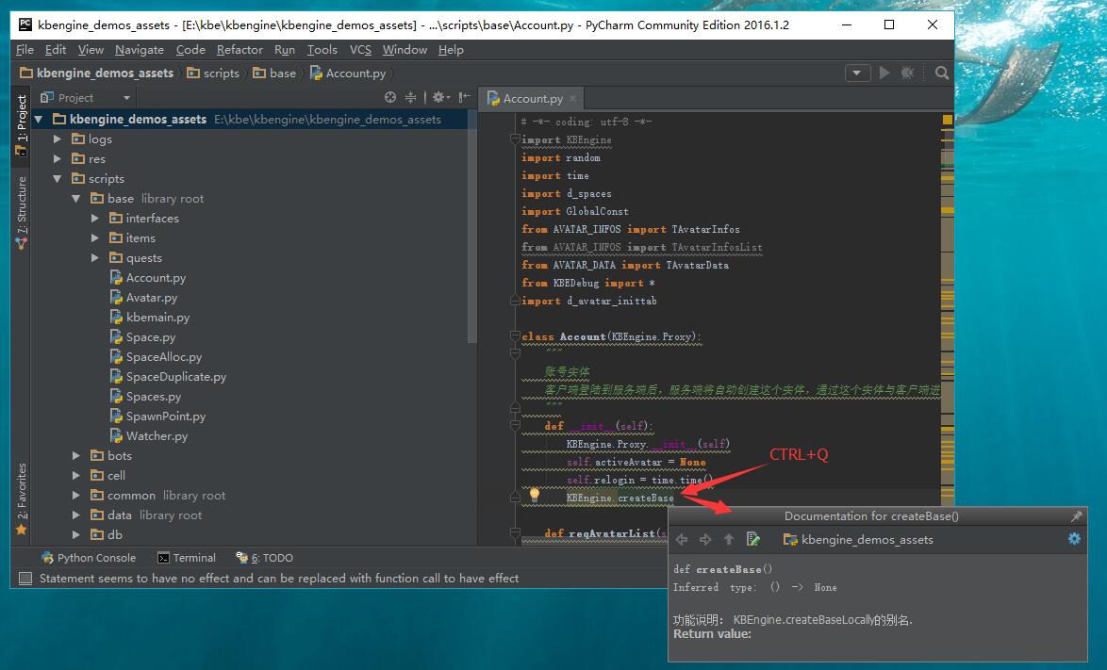The image size is (1107, 670).
Task: Expand the quests folder
Action: (x=94, y=257)
